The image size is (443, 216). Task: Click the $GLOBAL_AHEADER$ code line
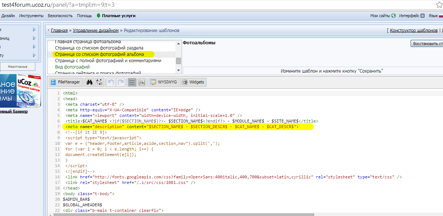83,205
